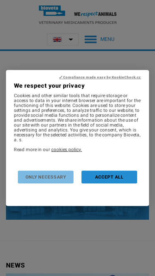The height and width of the screenshot is (276, 155).
Task: Expand the language dropdown arrow
Action: pyautogui.click(x=71, y=39)
